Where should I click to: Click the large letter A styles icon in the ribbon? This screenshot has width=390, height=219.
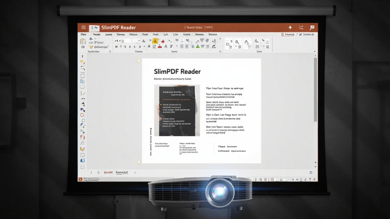[248, 44]
